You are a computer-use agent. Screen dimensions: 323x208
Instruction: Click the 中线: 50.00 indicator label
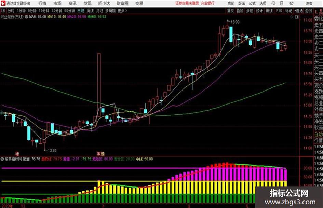click(144, 159)
